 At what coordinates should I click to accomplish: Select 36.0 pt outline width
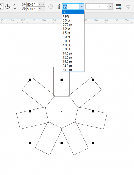click(x=73, y=70)
